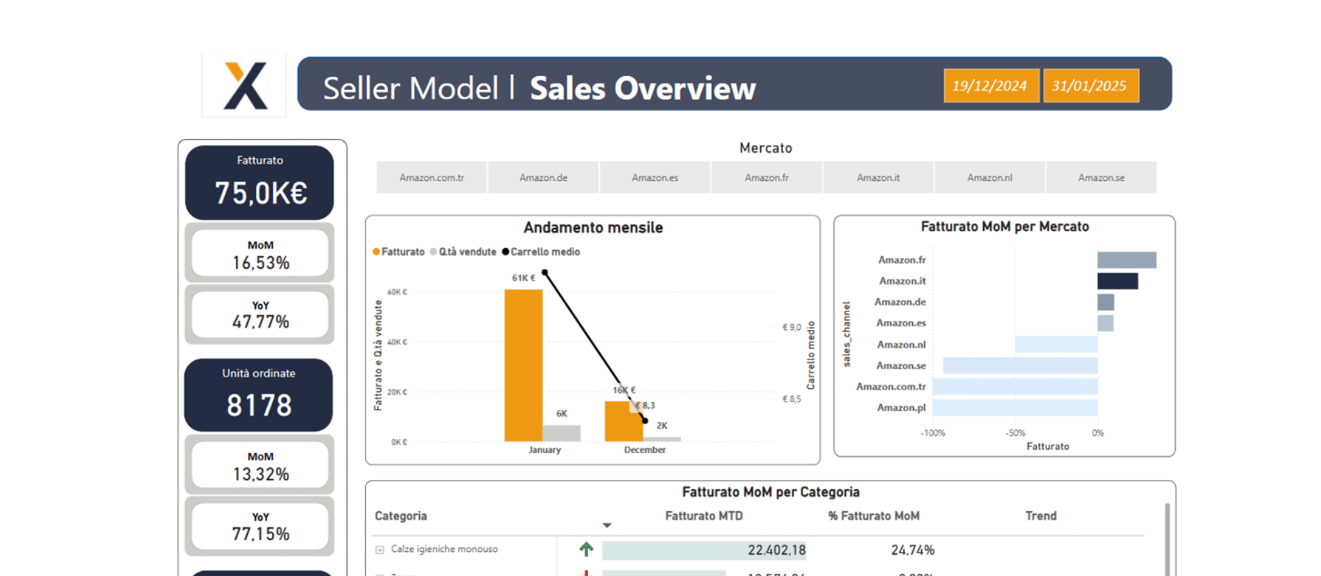The image size is (1321, 576).
Task: Open the end date 31/01/2025 picker
Action: pyautogui.click(x=1091, y=86)
